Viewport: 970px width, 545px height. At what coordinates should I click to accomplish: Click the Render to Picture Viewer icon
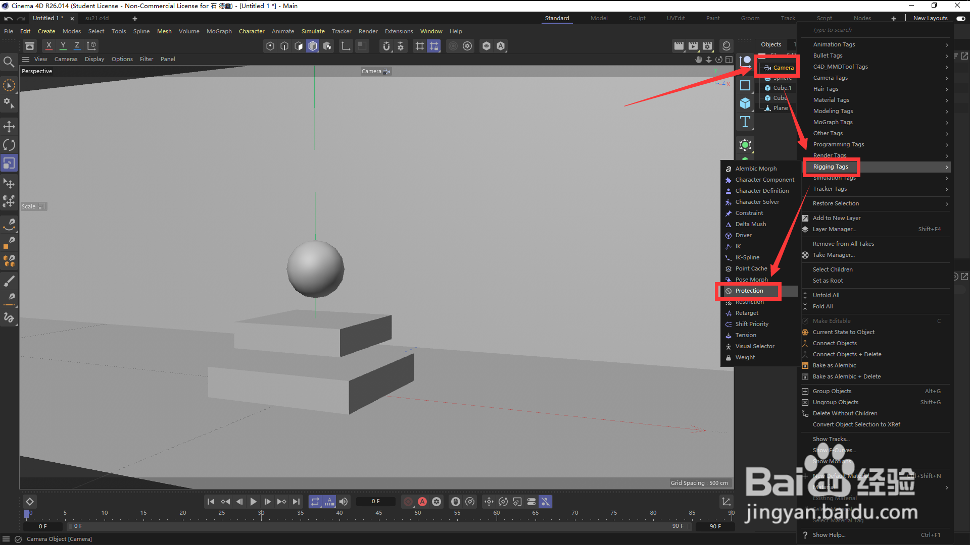pyautogui.click(x=693, y=46)
